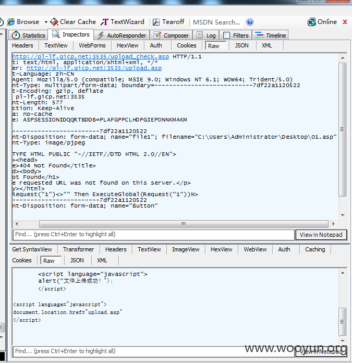The height and width of the screenshot is (363, 352).
Task: Open the request XML inspector tab
Action: click(x=266, y=45)
